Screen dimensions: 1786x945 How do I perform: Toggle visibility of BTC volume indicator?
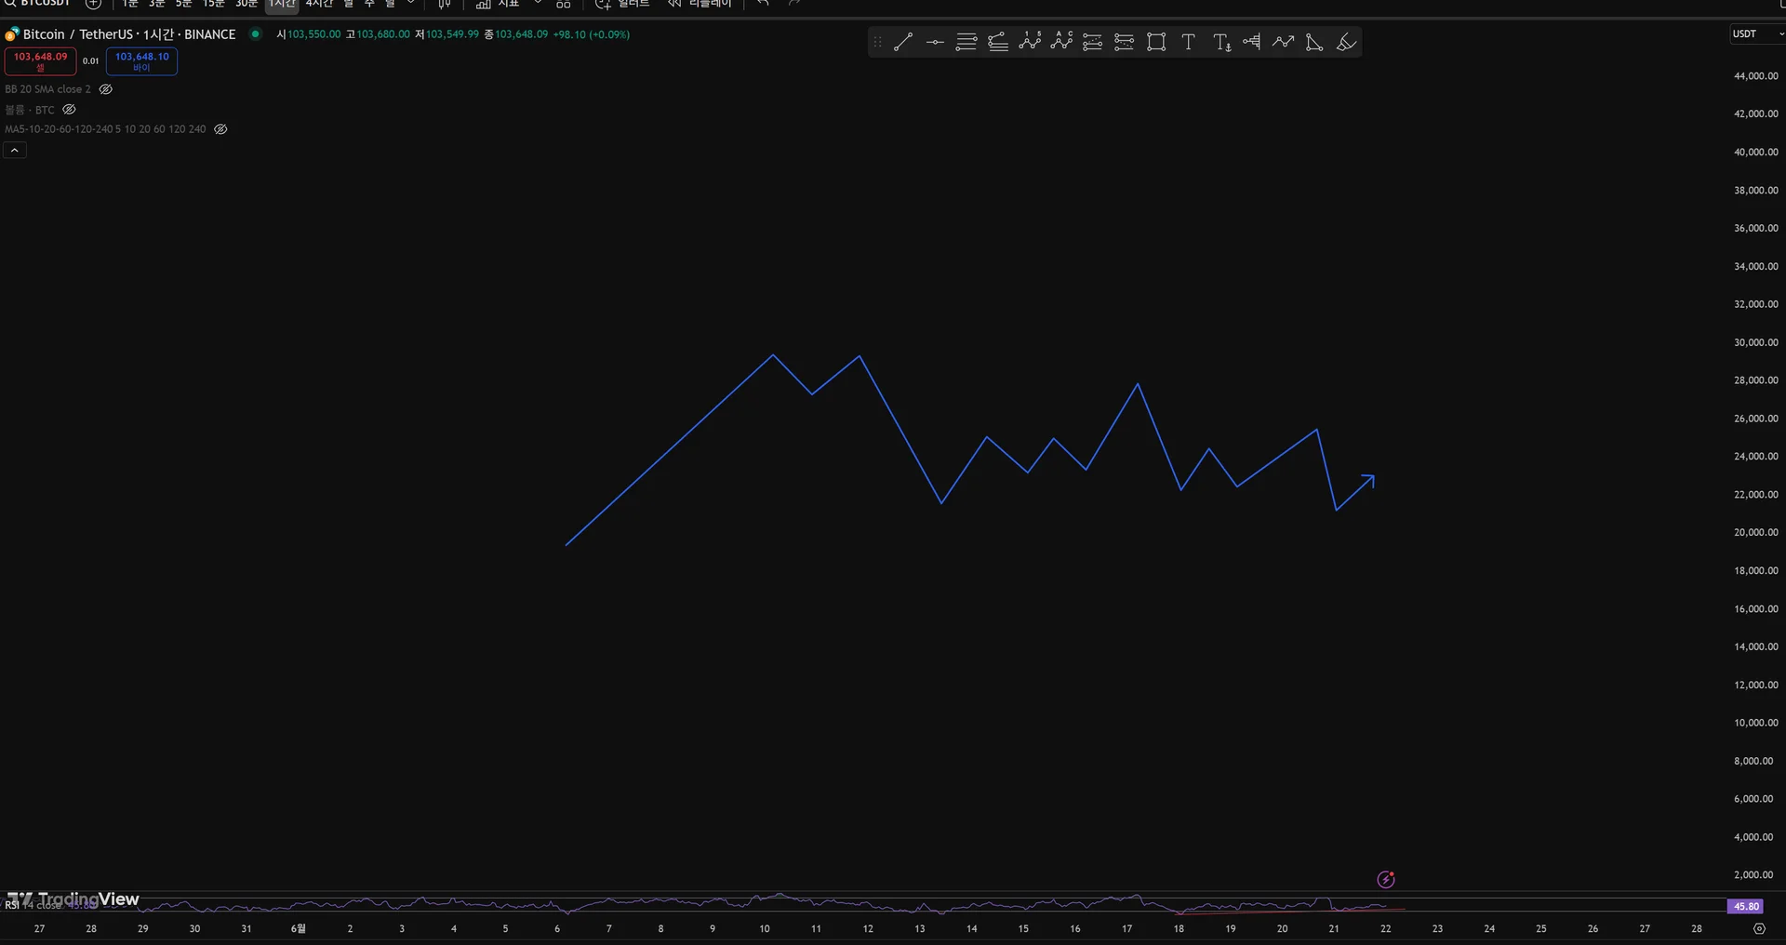pos(69,110)
